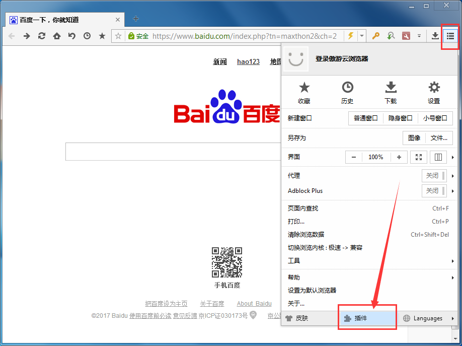The height and width of the screenshot is (346, 462).
Task: Toggle the main menu list icon
Action: coord(450,36)
